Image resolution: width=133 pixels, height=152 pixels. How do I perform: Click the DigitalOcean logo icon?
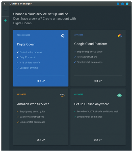click(x=63, y=36)
